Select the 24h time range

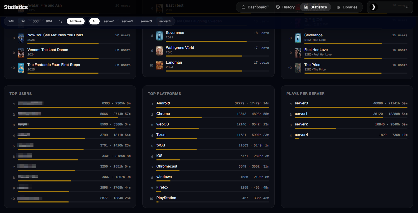(11, 21)
